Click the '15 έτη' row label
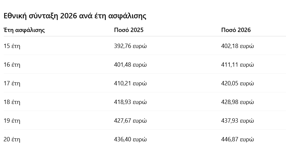This screenshot has width=286, height=163. [12, 46]
